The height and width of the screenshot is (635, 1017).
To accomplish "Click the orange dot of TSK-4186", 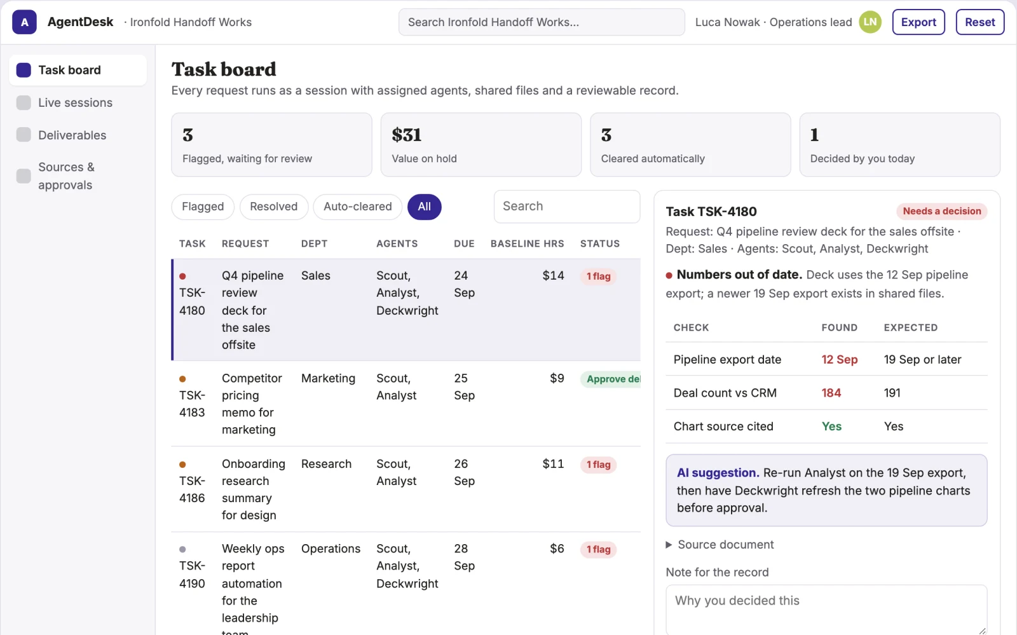I will 182,465.
